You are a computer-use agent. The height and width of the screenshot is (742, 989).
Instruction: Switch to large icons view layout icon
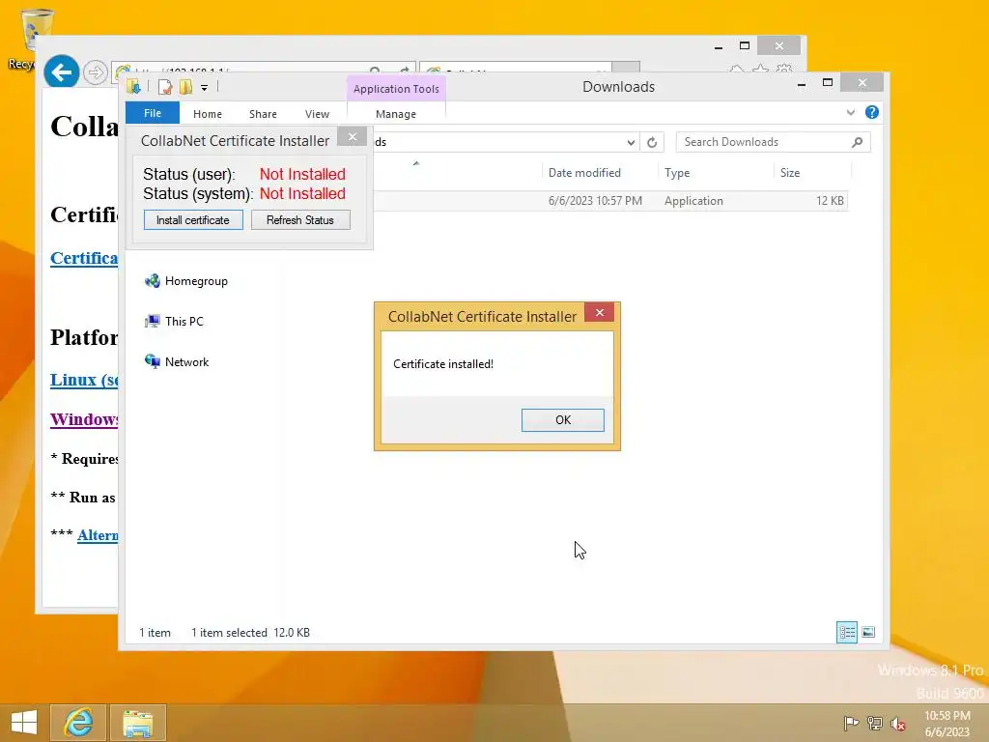[868, 632]
